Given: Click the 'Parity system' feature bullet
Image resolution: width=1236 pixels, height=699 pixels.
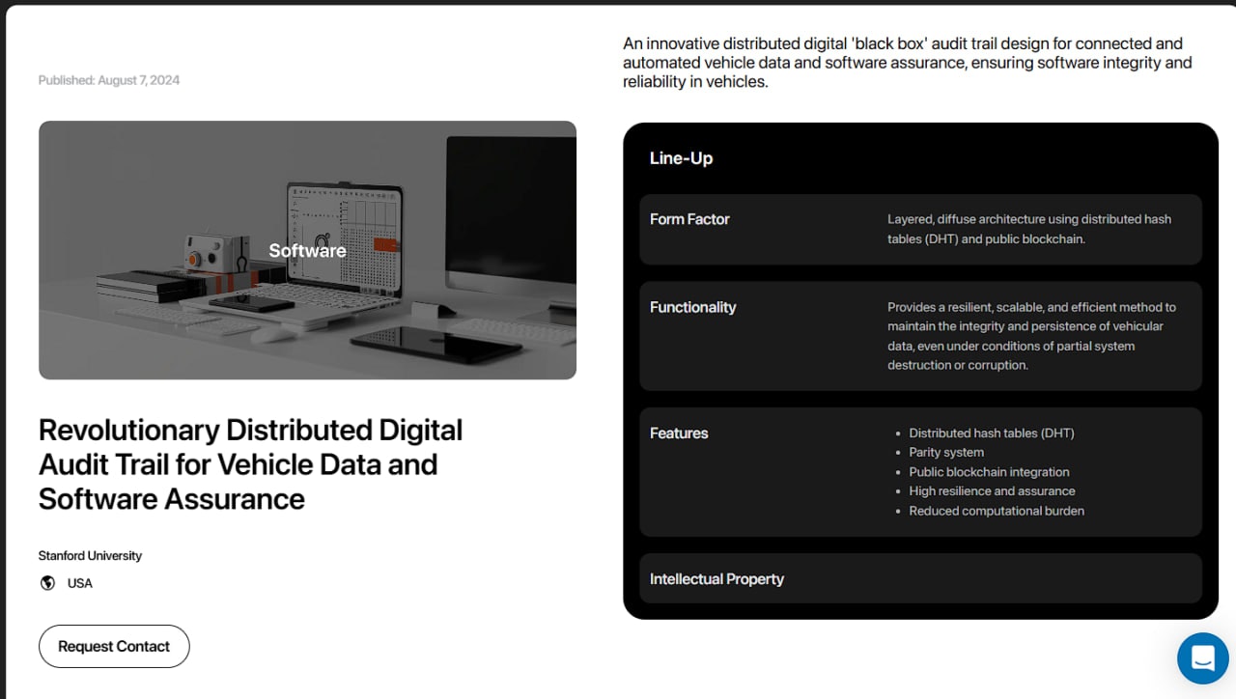Looking at the screenshot, I should (x=946, y=453).
